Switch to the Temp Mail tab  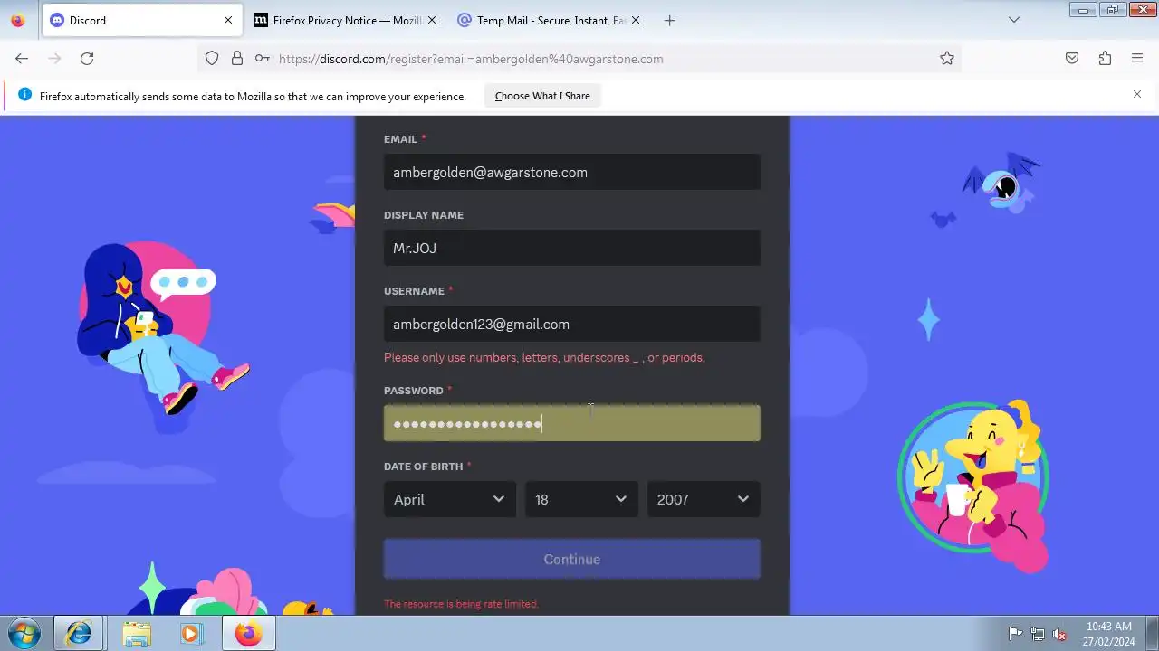coord(550,20)
